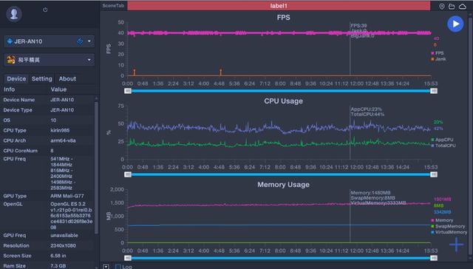The width and height of the screenshot is (473, 269).
Task: Open the JER-AN10 device dropdown arrow
Action: pos(89,41)
